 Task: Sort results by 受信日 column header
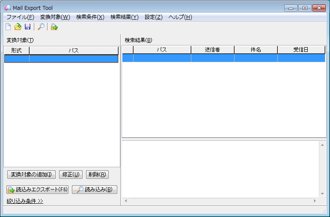tap(301, 50)
